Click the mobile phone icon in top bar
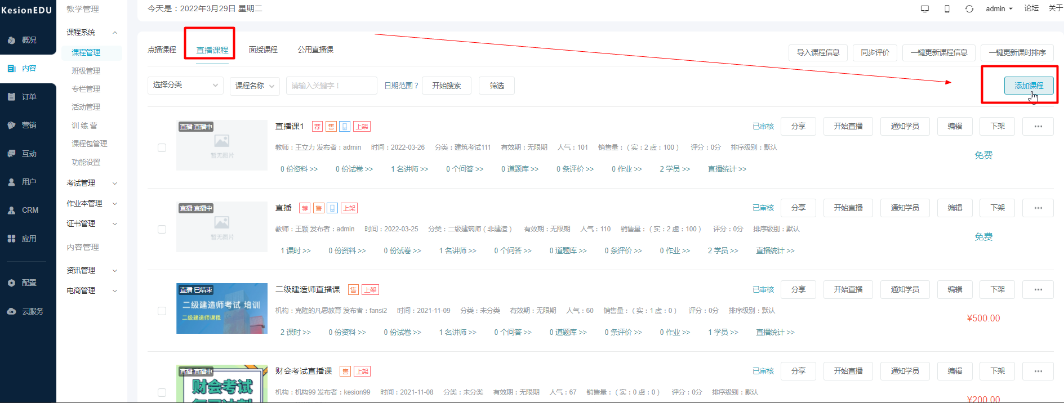Screen dimensions: 1064x403 (947, 9)
